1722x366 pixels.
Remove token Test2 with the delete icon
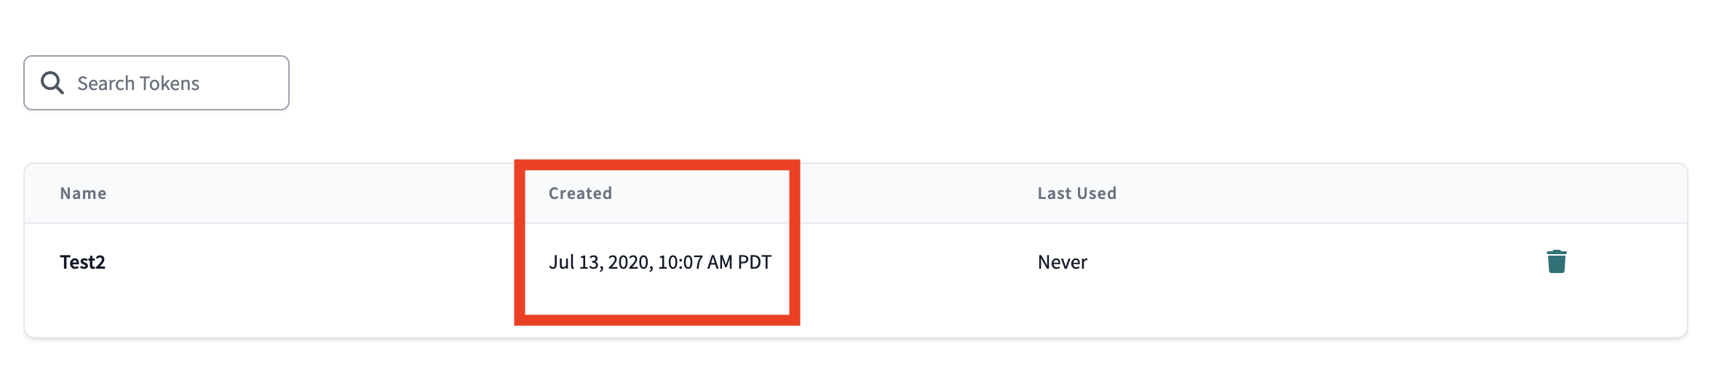(1556, 261)
